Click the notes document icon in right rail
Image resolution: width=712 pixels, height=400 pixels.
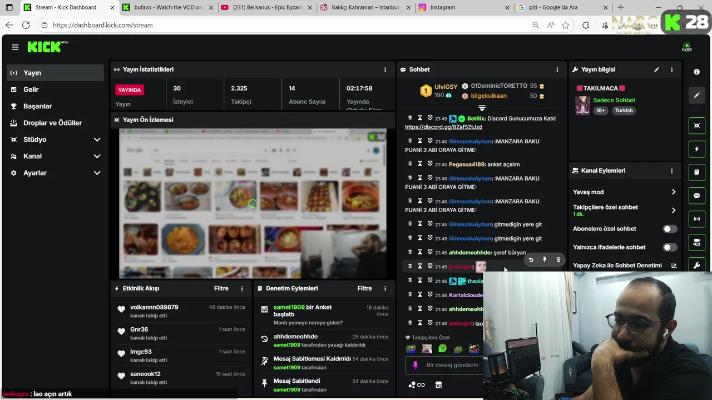696,172
